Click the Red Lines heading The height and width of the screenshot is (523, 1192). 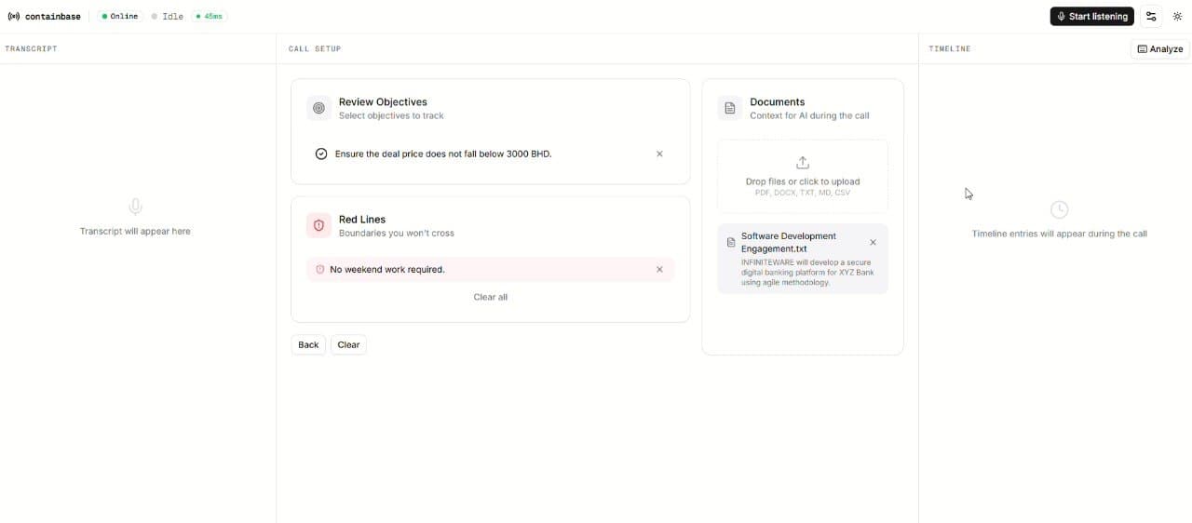point(362,220)
